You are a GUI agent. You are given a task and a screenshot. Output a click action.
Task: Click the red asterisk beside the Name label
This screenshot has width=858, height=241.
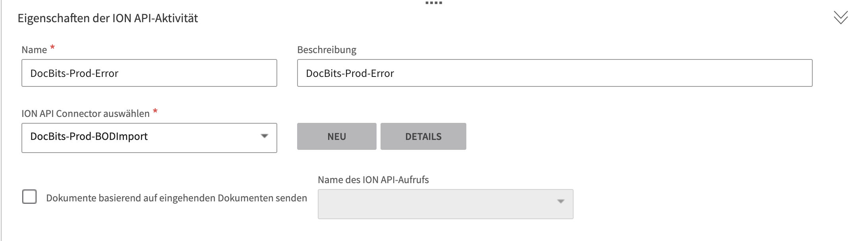tap(52, 48)
